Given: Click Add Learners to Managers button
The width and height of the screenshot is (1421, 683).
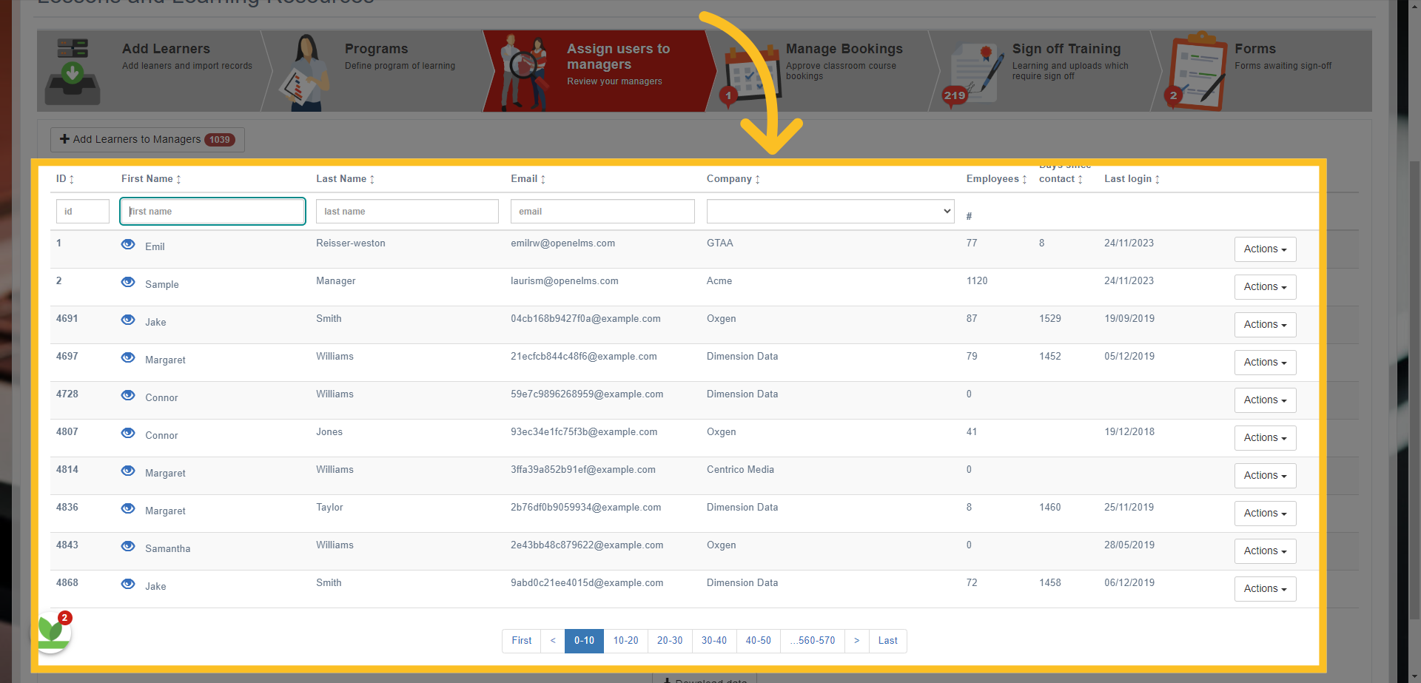Looking at the screenshot, I should click(x=147, y=139).
